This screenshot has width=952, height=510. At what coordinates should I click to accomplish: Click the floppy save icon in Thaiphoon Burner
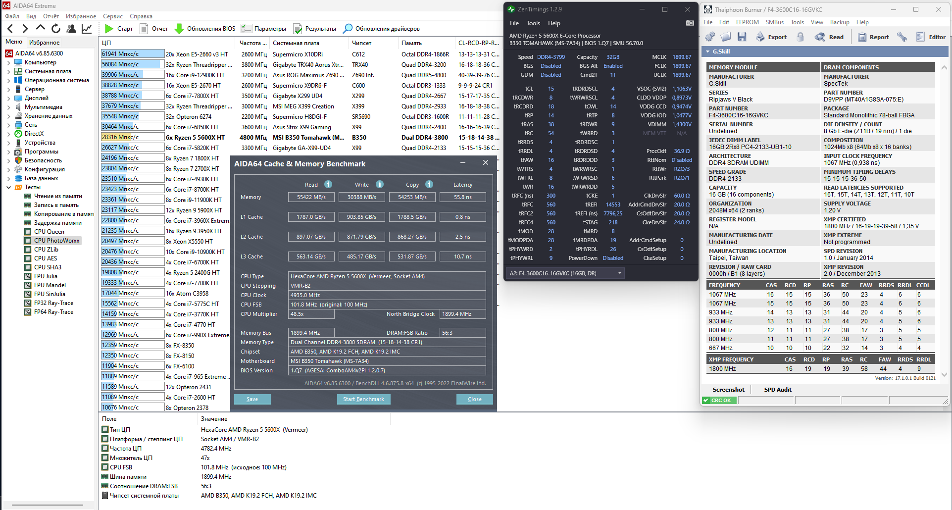pos(742,37)
